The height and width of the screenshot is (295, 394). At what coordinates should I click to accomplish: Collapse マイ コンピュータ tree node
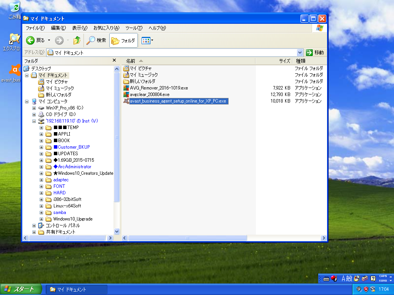point(27,101)
